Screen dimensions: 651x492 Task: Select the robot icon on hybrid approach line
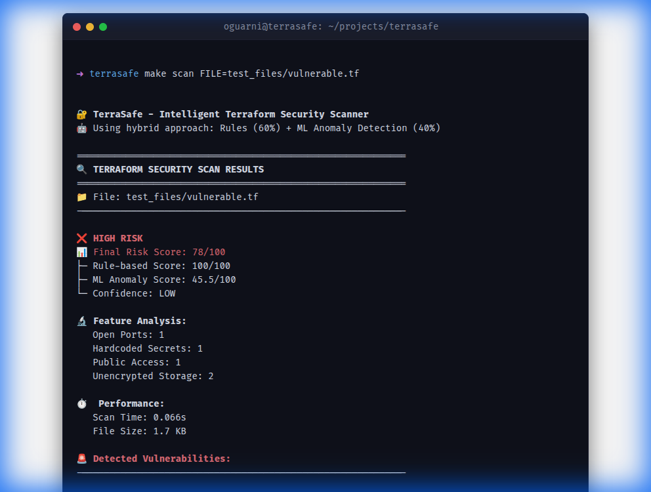point(82,127)
